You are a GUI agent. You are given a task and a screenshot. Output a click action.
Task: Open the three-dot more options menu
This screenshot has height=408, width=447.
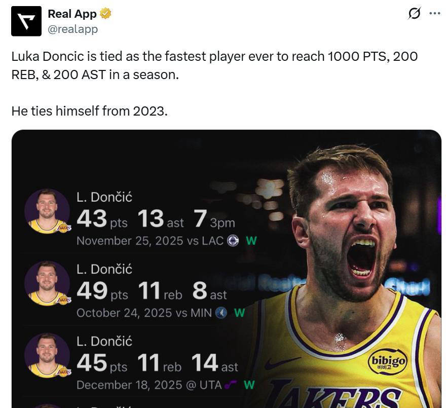(x=435, y=14)
